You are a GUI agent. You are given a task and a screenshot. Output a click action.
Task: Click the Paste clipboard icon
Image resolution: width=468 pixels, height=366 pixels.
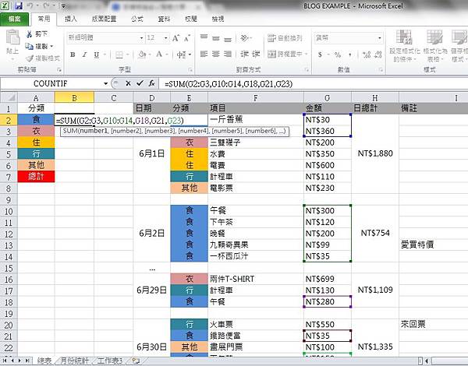(12, 38)
